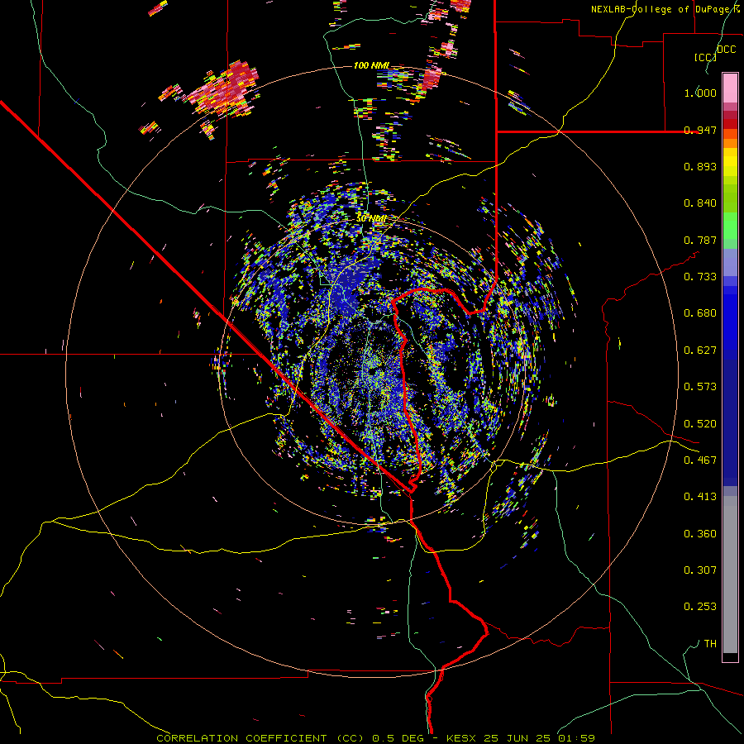The image size is (744, 744).
Task: Pick the lavender color bar segment
Action: 730,263
